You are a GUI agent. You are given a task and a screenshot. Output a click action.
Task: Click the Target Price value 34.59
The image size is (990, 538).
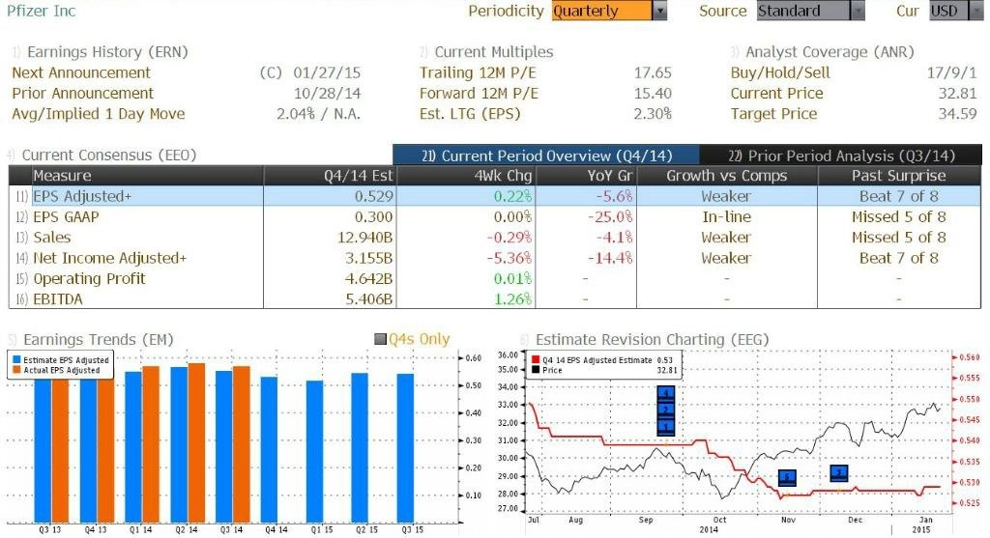(957, 114)
